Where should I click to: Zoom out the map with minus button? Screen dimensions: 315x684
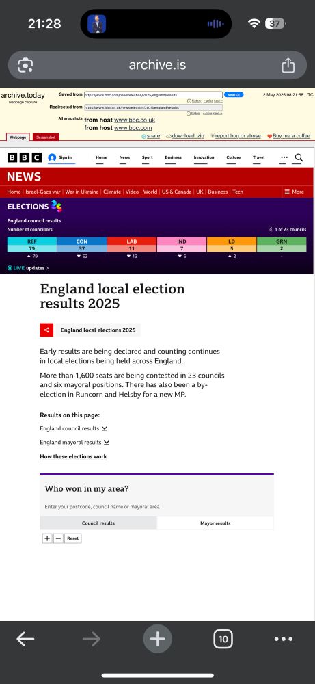[x=58, y=538]
